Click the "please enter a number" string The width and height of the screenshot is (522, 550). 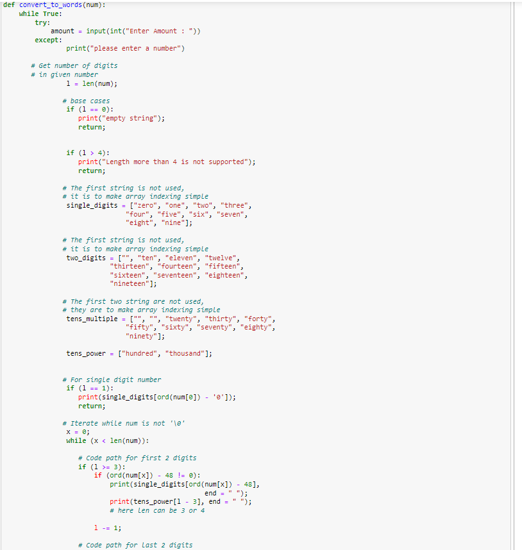pos(135,49)
